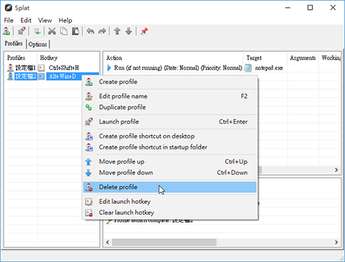Viewport: 345px width, 262px height.
Task: Click the blue up arrow menu icon
Action: (x=88, y=162)
